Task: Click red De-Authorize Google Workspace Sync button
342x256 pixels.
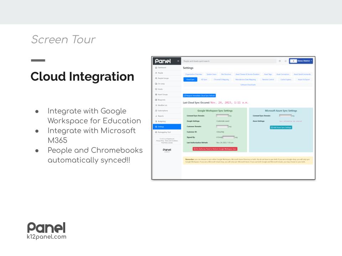Action: point(215,149)
